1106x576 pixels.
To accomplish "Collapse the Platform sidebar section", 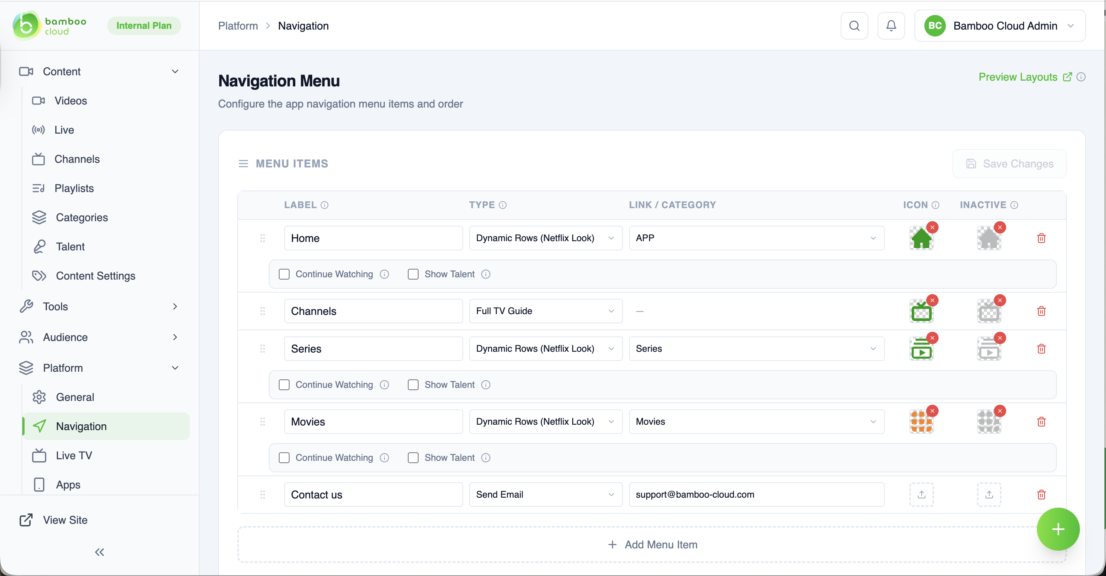I will tap(99, 368).
